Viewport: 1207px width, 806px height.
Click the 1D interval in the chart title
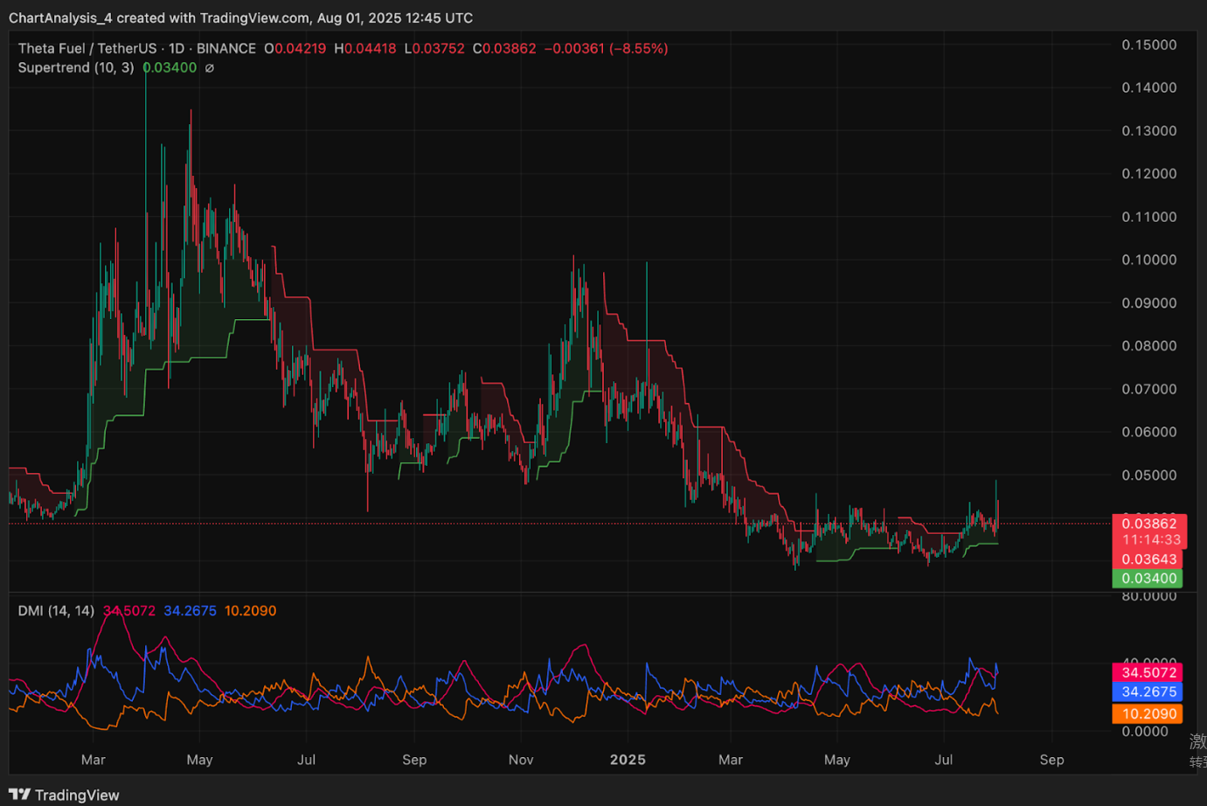coord(177,49)
